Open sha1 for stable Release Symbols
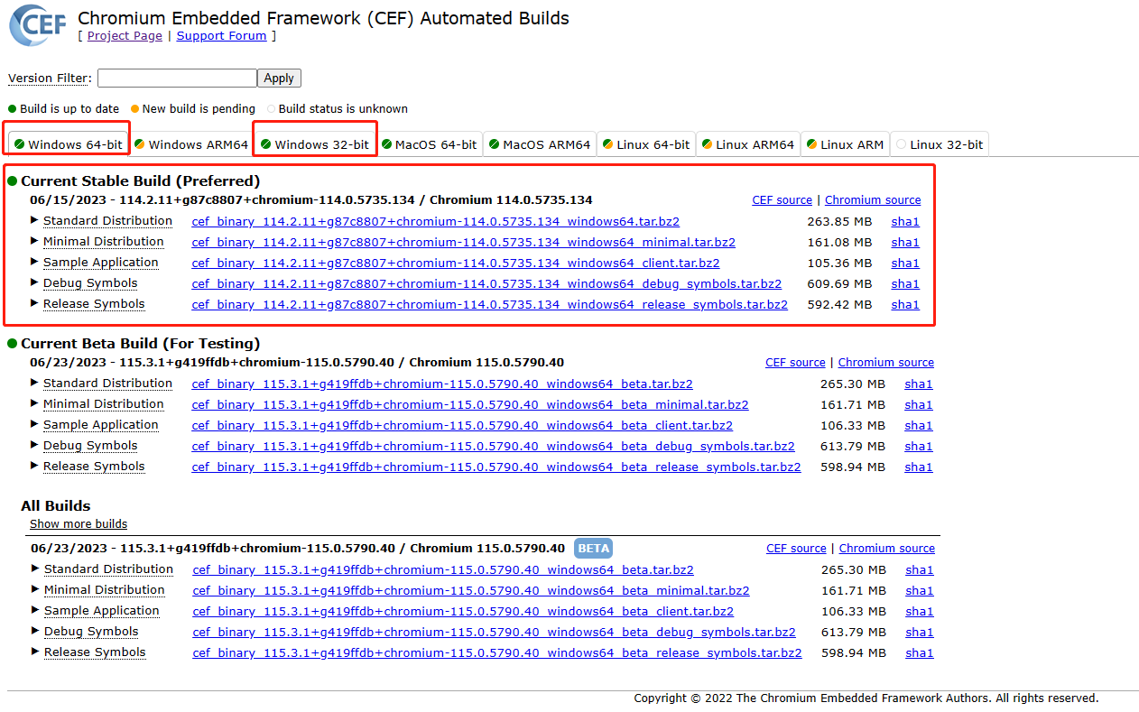Screen dimensions: 1139x712 point(905,305)
